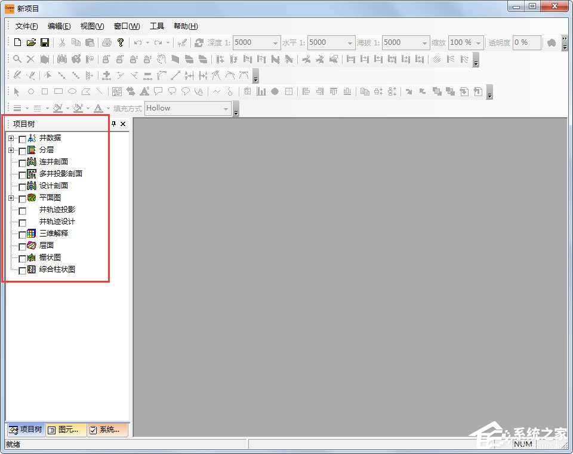Open help with the yellow question mark
The height and width of the screenshot is (454, 573).
(121, 42)
